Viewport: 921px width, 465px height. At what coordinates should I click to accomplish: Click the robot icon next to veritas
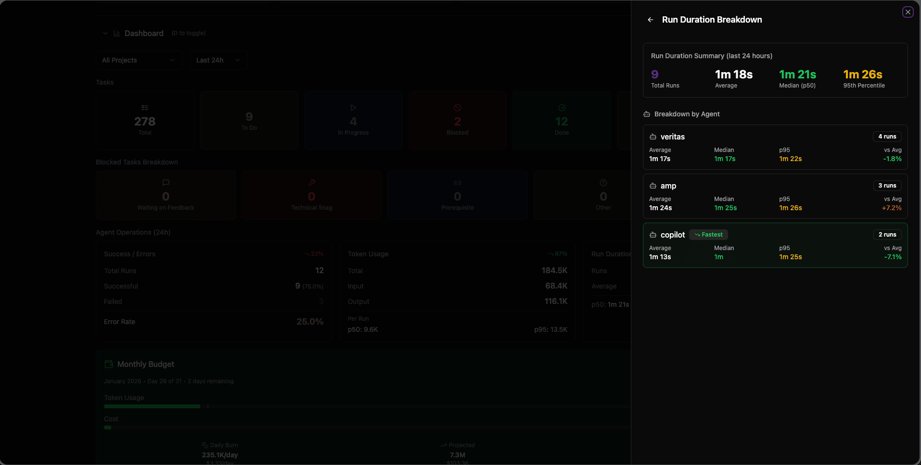click(653, 137)
